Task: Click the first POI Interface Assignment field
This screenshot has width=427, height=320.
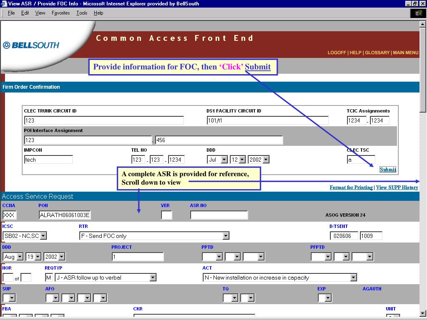Action: coord(88,140)
